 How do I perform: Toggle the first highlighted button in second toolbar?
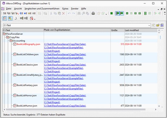coord(4,18)
